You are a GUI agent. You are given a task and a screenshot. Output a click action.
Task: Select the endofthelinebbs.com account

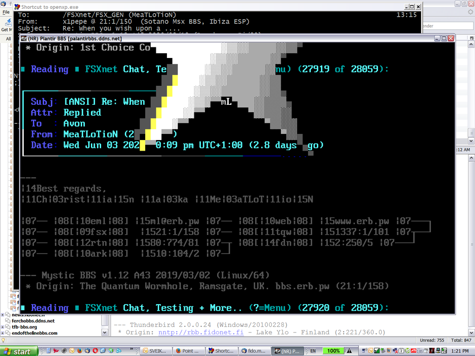(34, 333)
